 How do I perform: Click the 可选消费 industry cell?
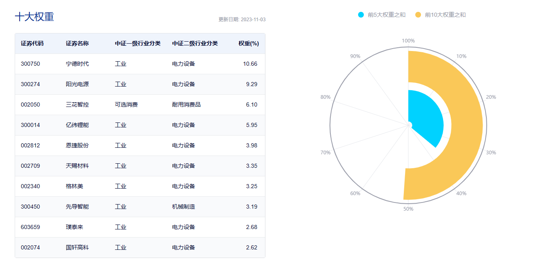[x=126, y=105]
